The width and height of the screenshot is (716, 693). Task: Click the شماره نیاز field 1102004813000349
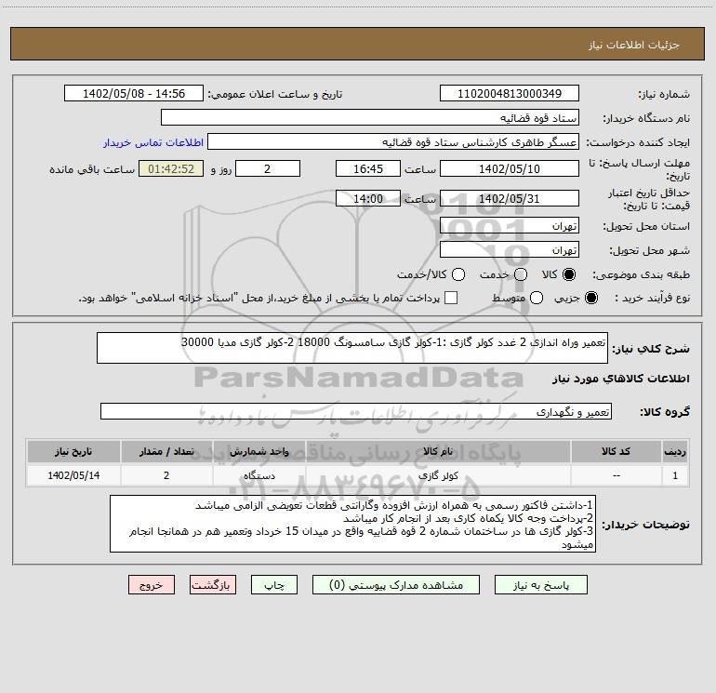coord(510,93)
